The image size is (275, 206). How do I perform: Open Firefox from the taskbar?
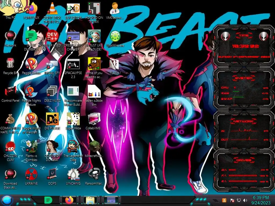click(69, 200)
